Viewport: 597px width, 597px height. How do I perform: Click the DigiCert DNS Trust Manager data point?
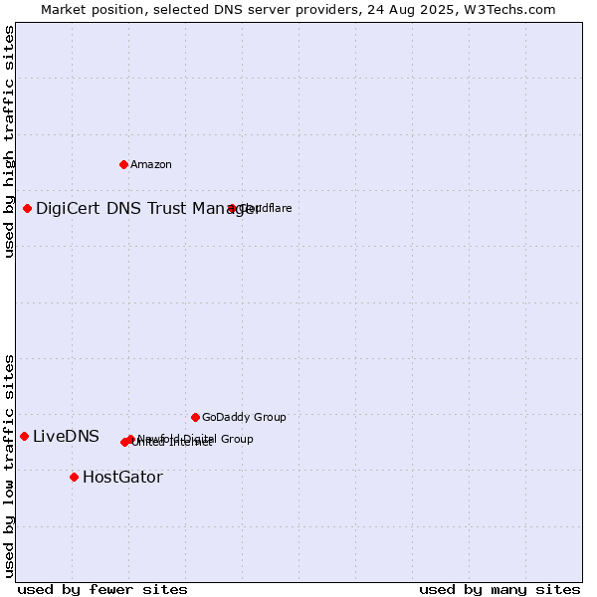tap(28, 209)
